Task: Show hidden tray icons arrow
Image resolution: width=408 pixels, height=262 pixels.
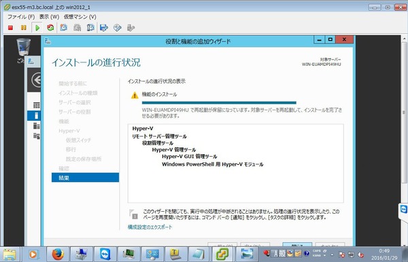Action: point(332,255)
